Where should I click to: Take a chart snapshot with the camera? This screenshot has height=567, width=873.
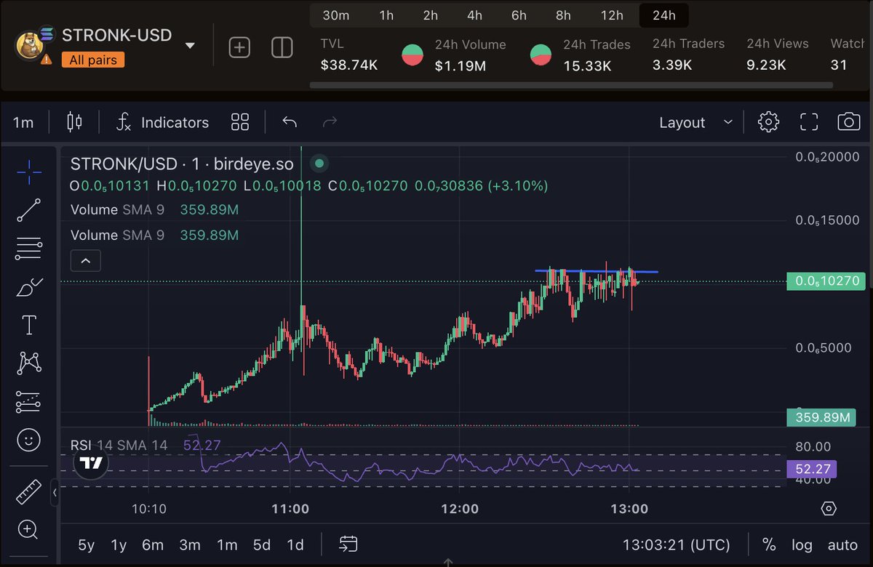tap(848, 122)
